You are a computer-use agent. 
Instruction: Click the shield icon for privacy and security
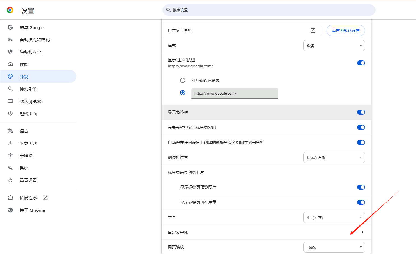pos(10,52)
